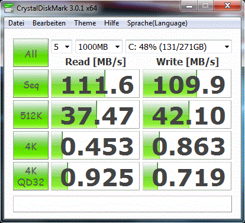Open the Hilfe menu
Image resolution: width=245 pixels, height=223 pixels.
112,23
